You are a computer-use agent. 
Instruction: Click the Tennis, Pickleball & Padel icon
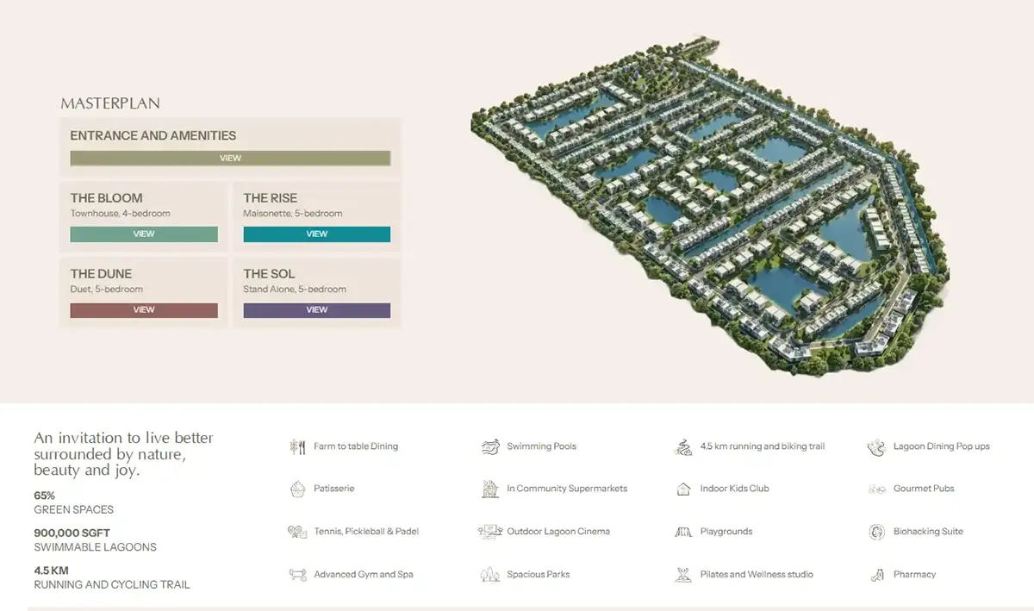click(x=297, y=532)
